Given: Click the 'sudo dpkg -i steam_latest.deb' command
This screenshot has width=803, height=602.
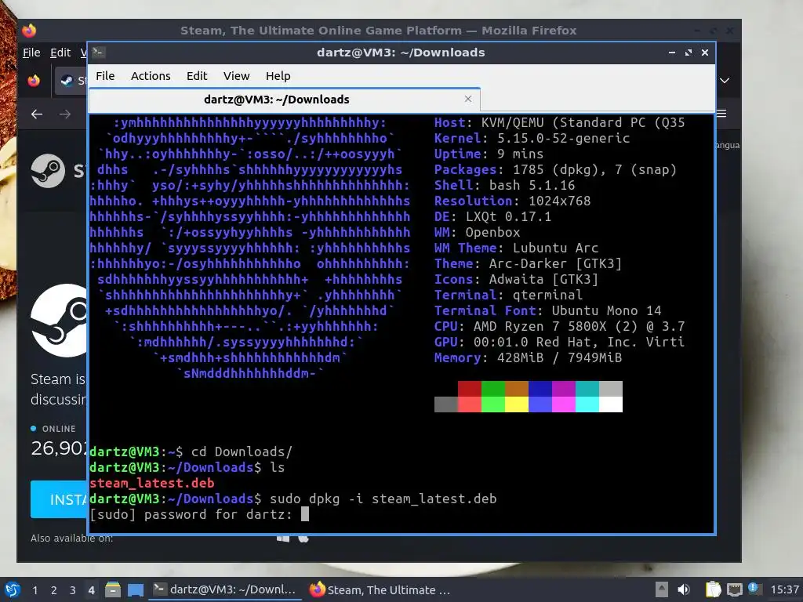Looking at the screenshot, I should click(383, 499).
